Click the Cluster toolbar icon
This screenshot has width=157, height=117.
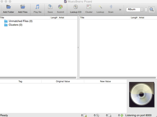pyautogui.click(x=89, y=7)
